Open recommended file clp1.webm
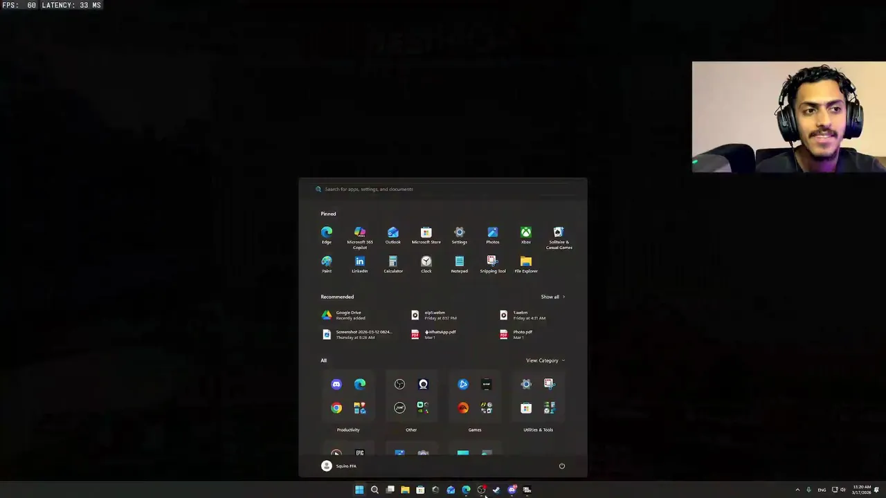This screenshot has width=886, height=498. click(434, 315)
